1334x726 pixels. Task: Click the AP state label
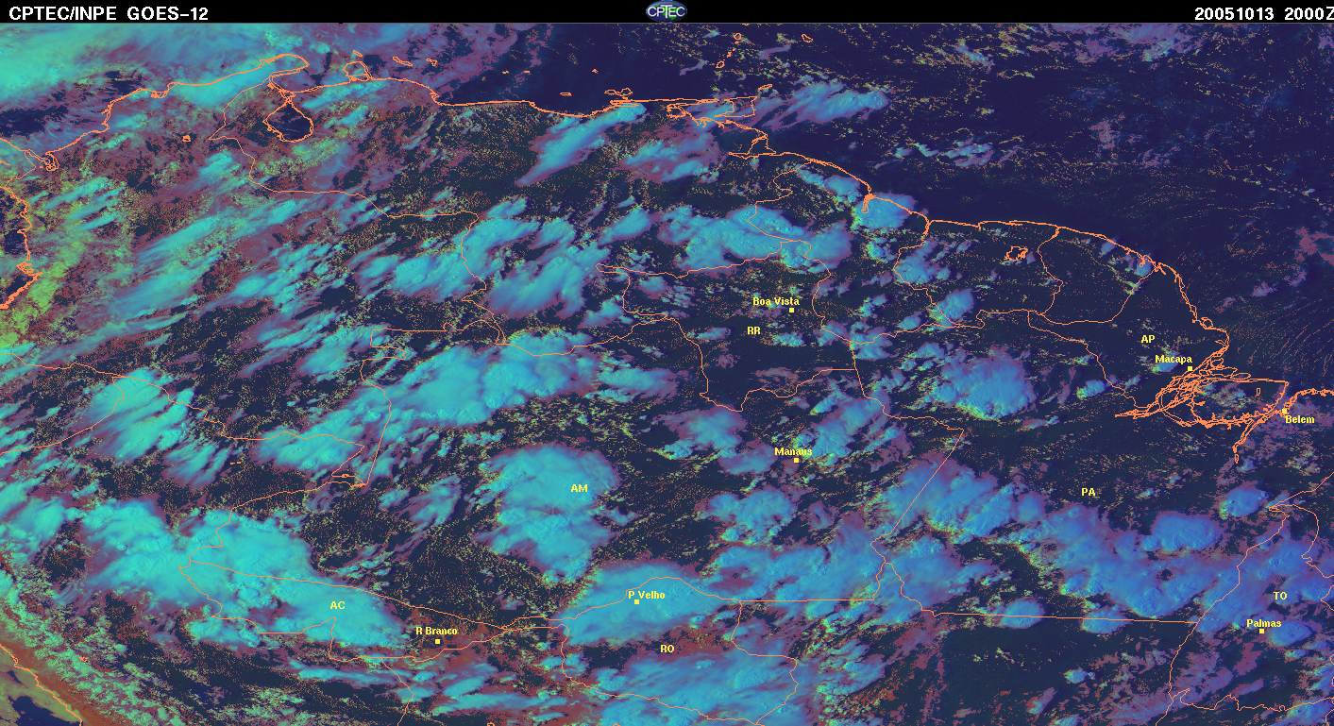click(1148, 339)
